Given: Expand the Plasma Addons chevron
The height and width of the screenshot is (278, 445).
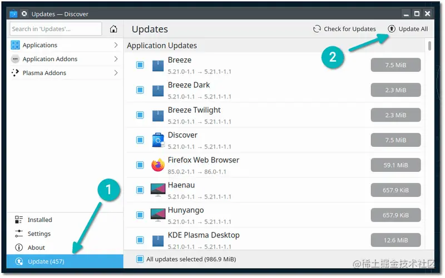Looking at the screenshot, I should [116, 73].
